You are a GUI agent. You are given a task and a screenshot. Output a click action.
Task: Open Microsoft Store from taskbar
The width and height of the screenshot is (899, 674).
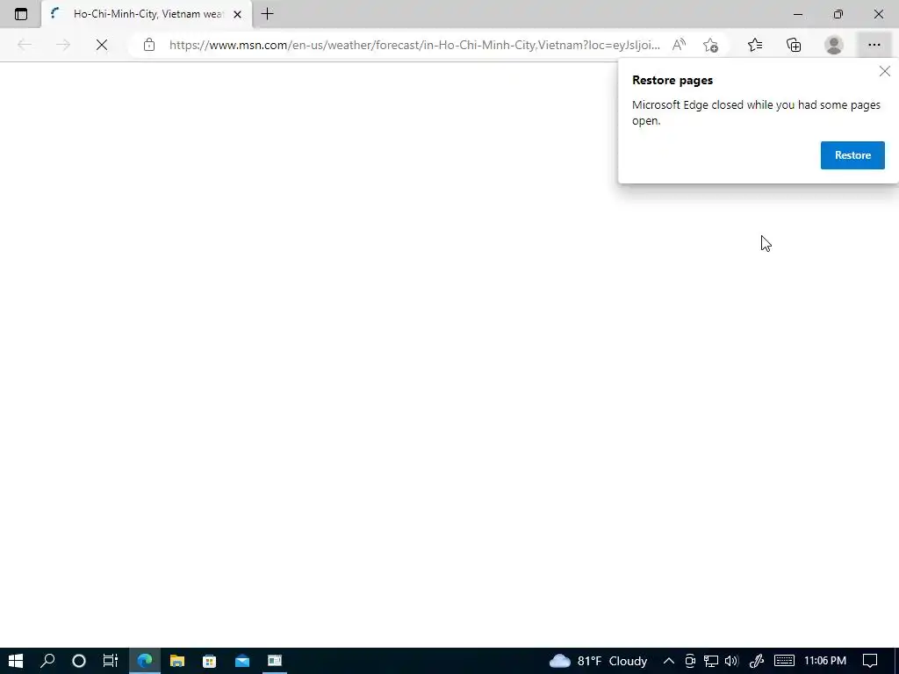pyautogui.click(x=210, y=661)
